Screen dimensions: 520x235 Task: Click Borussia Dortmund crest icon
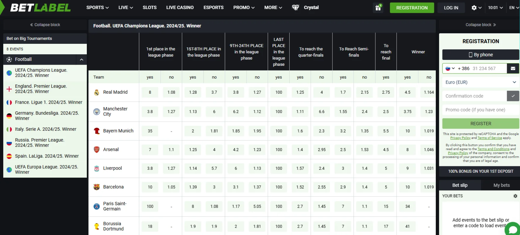[97, 226]
